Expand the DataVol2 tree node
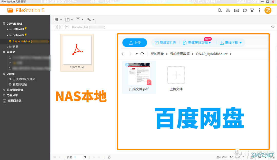Screen dimensions: 277x160 (7, 35)
